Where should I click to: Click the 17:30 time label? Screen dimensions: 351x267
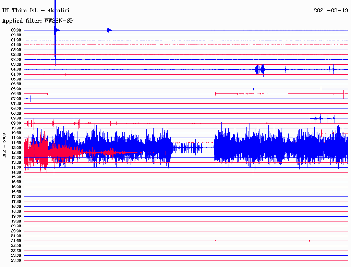tap(16, 202)
